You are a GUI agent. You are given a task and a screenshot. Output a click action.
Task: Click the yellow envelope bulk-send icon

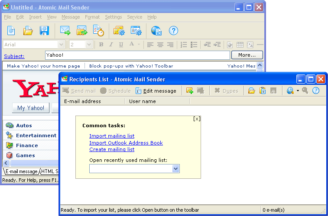click(x=82, y=30)
